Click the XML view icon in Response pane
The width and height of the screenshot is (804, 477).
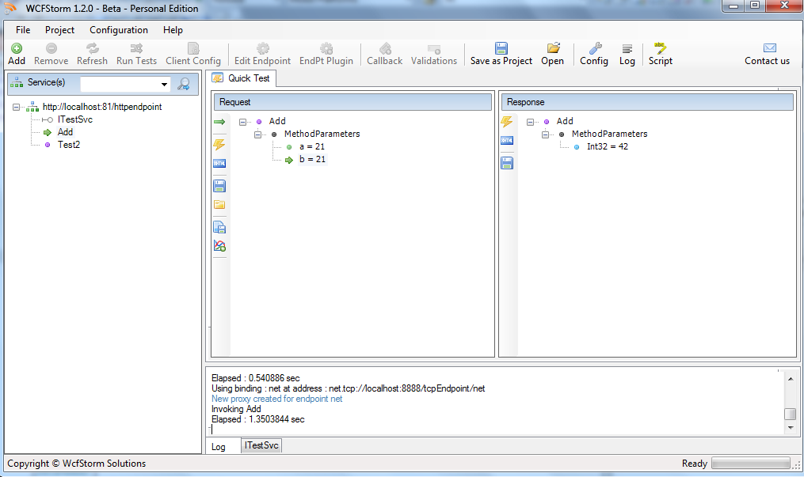coord(507,141)
